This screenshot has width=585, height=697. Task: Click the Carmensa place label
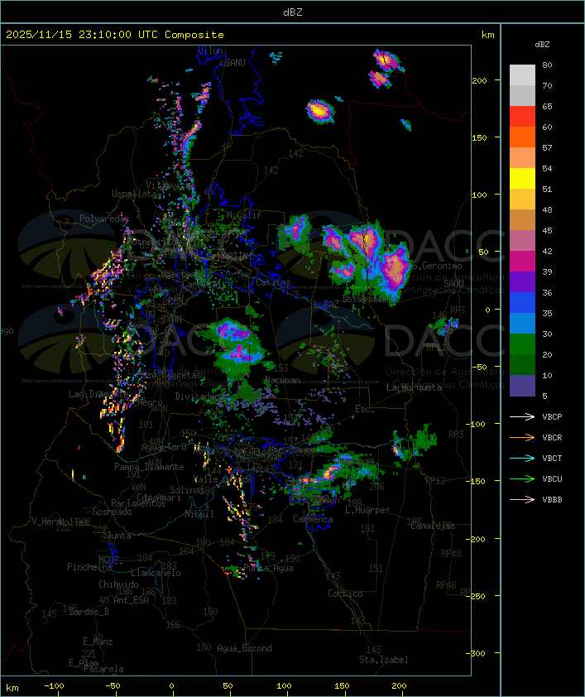point(313,519)
